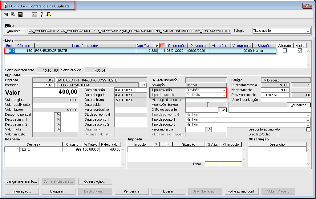Open the Estágio filter dropdown
This screenshot has width=316, height=199.
tap(308, 31)
